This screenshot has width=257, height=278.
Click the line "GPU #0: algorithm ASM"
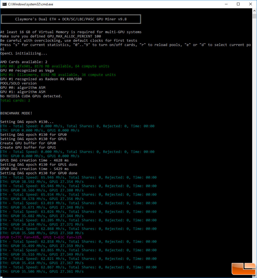tap(23, 88)
